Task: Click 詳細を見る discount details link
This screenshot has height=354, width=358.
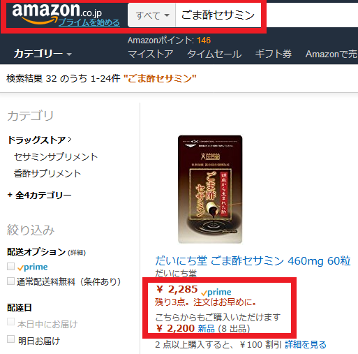Action: pyautogui.click(x=306, y=345)
